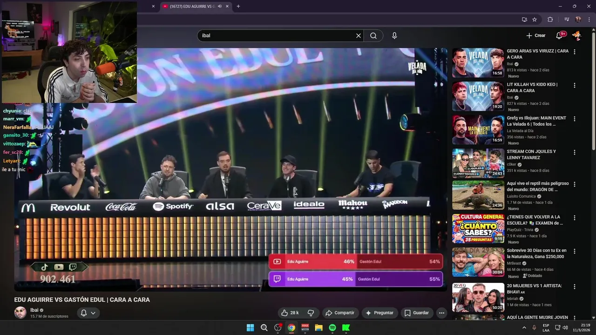The image size is (596, 335).
Task: Open more actions ellipsis below video
Action: click(x=442, y=313)
